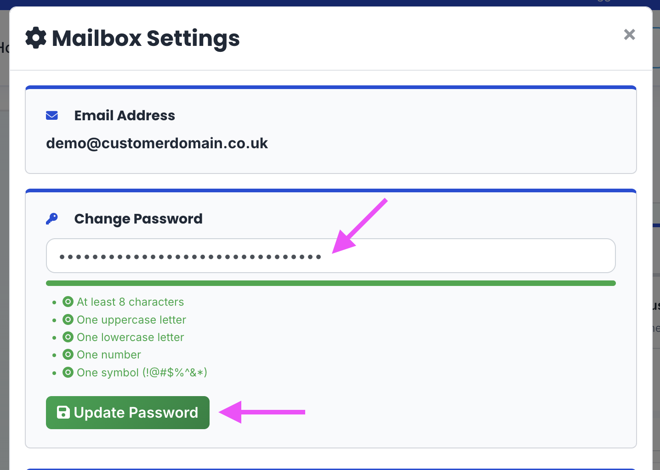The height and width of the screenshot is (470, 660).
Task: Click the 'At least 8 characters' requirement text
Action: pos(131,302)
